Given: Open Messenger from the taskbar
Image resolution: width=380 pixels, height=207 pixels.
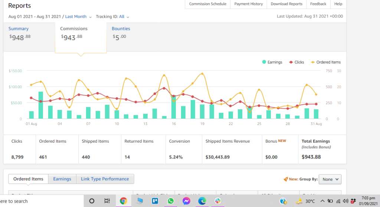Looking at the screenshot, I should pyautogui.click(x=186, y=201).
